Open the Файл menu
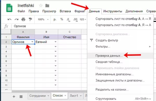Viewport: 156px width, 101px height. [x=21, y=11]
